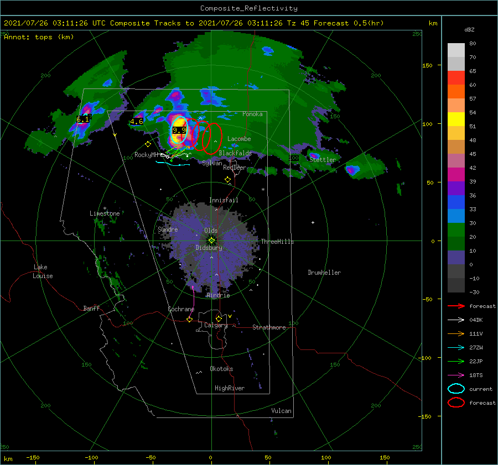Click the Vulcan label
Image resolution: width=498 pixels, height=465 pixels.
coord(281,411)
